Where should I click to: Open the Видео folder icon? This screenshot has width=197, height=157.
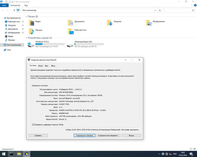[32, 23]
